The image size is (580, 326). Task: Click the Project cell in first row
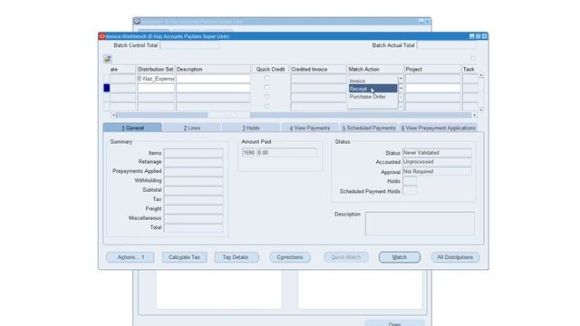point(433,79)
